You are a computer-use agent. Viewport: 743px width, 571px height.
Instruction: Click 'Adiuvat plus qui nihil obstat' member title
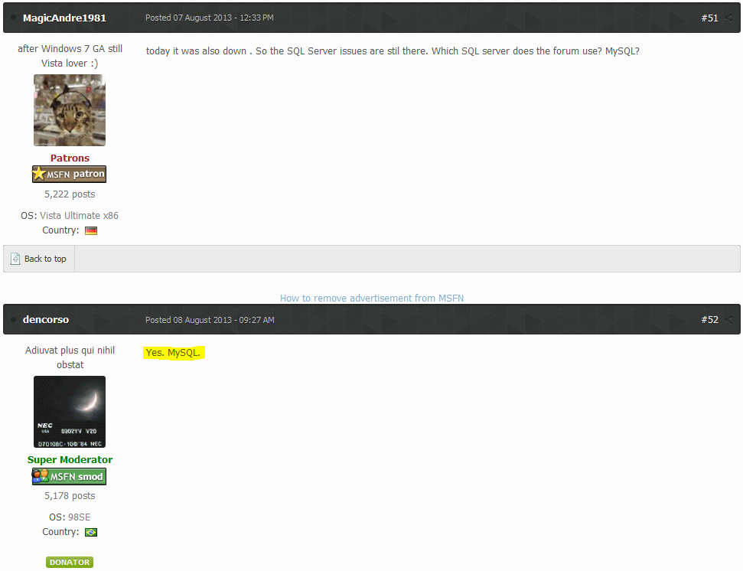pos(70,357)
